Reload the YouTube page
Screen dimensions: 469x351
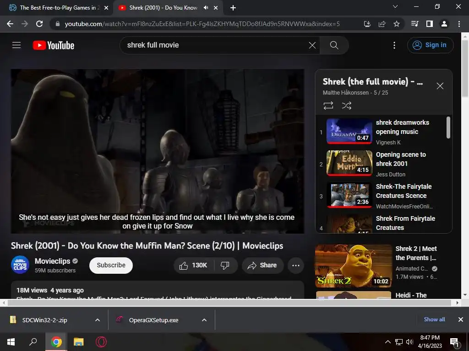point(39,24)
